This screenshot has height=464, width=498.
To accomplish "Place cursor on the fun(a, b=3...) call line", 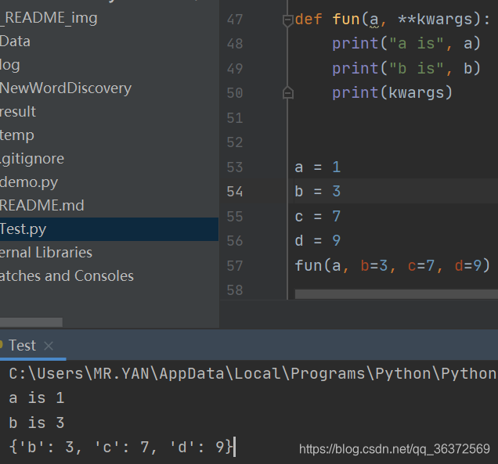I will point(392,265).
